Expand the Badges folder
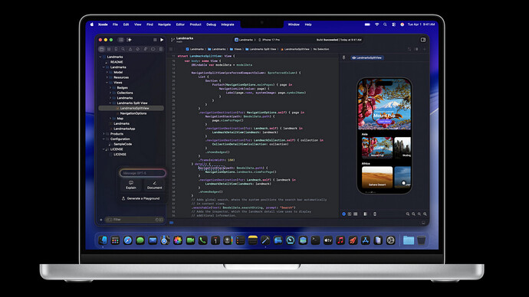529x297 pixels. click(110, 87)
